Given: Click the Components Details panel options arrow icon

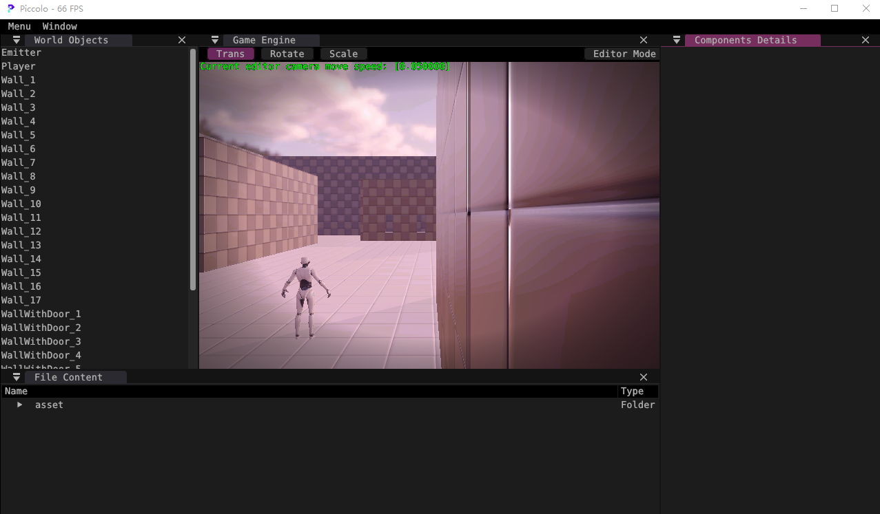Looking at the screenshot, I should [676, 39].
